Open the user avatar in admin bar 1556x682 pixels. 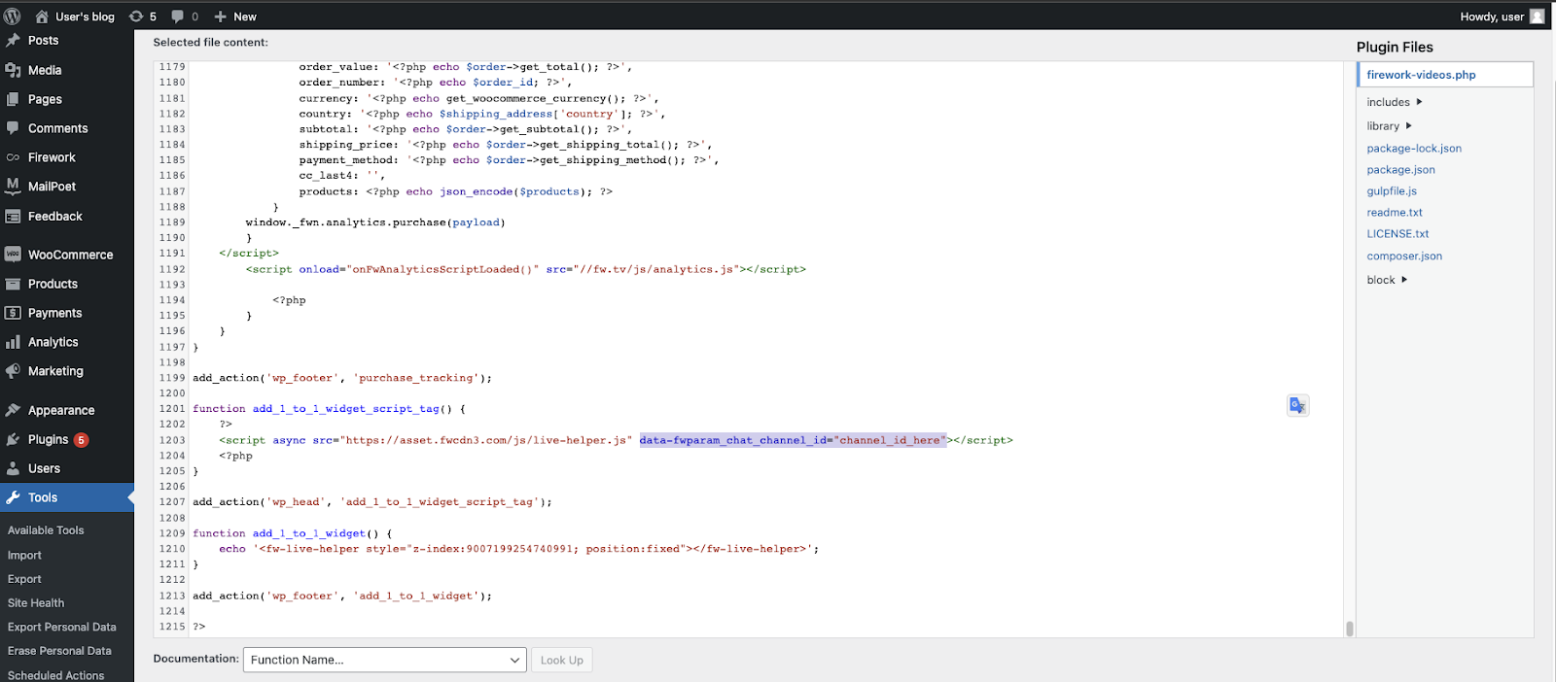(x=1537, y=17)
